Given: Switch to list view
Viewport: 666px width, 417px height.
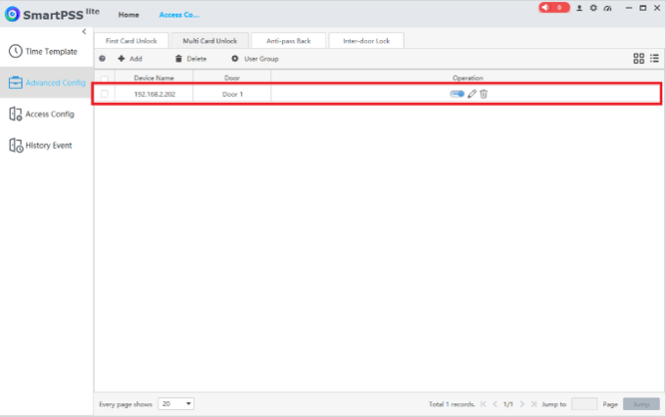Looking at the screenshot, I should pyautogui.click(x=654, y=59).
